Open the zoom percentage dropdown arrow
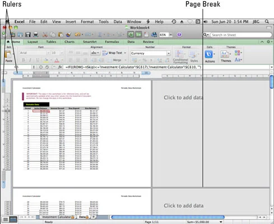Screen dimensions: 274x224 click(170, 35)
